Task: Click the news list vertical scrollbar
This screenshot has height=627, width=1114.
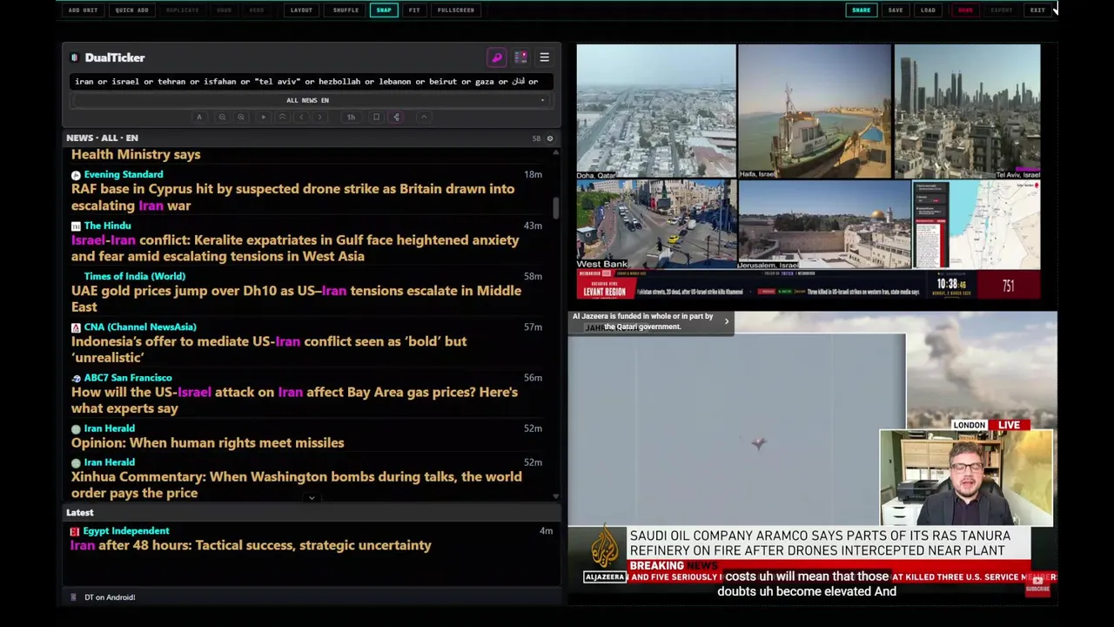Action: coord(555,208)
